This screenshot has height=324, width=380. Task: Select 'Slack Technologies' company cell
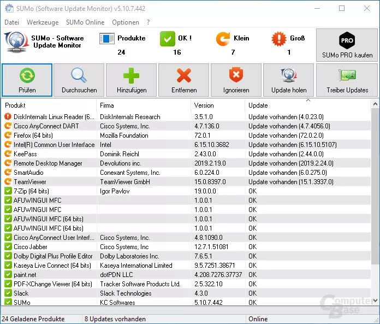coord(126,293)
